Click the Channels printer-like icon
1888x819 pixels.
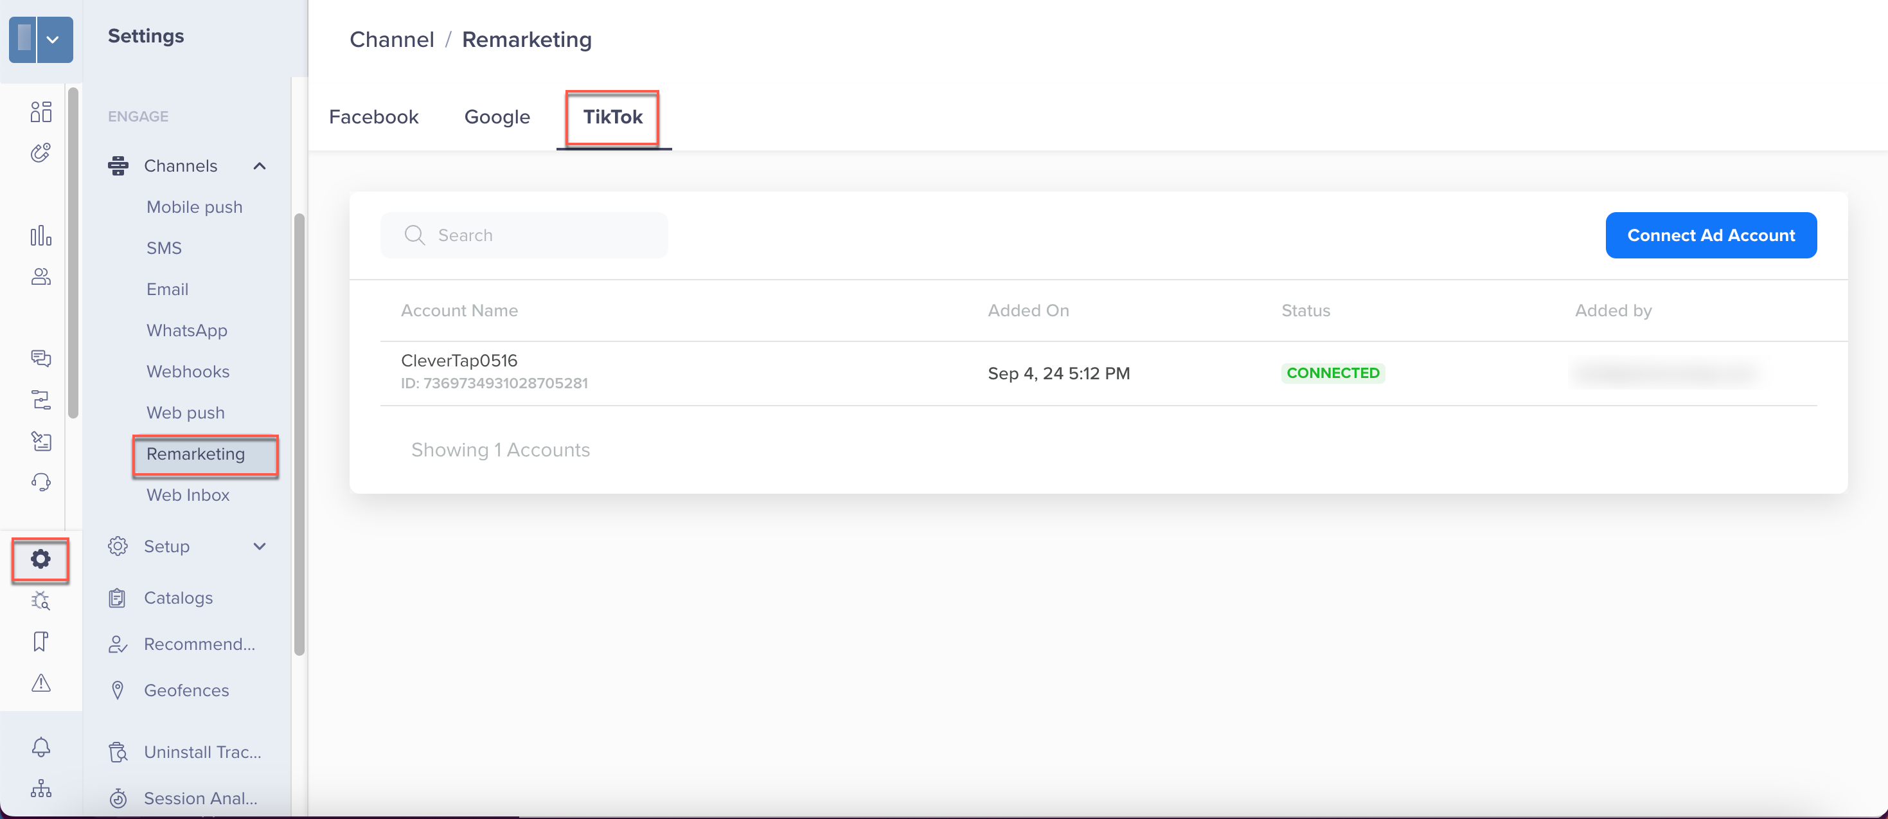pos(118,166)
